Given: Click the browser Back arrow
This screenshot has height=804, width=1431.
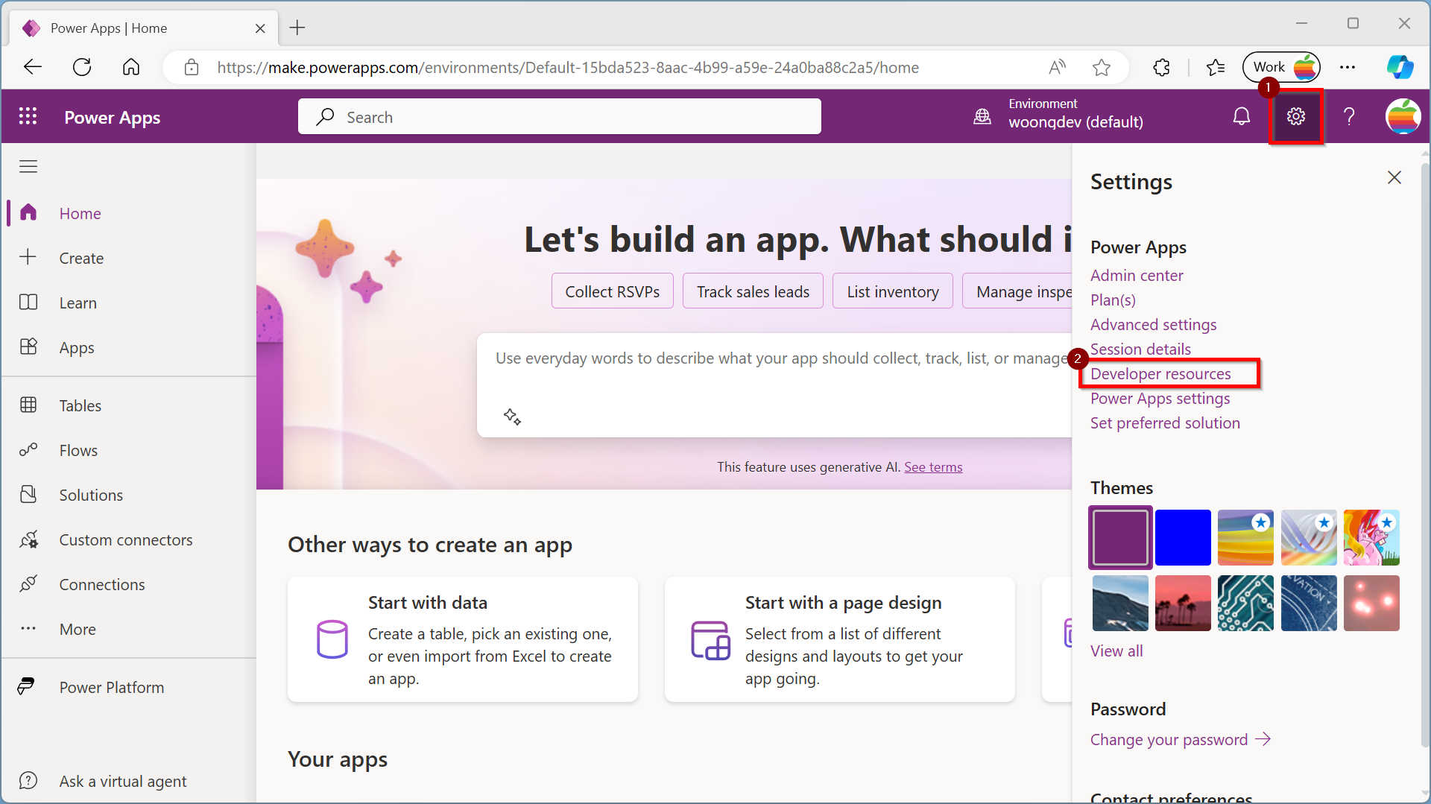Looking at the screenshot, I should 33,67.
